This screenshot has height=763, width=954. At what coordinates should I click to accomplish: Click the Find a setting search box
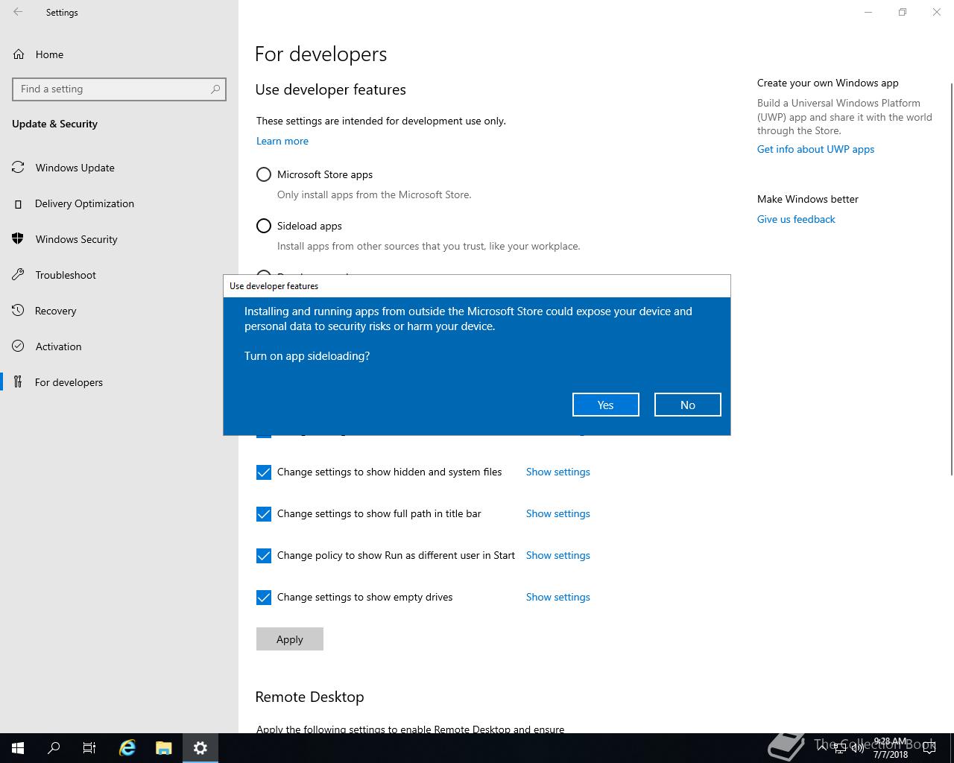[119, 89]
